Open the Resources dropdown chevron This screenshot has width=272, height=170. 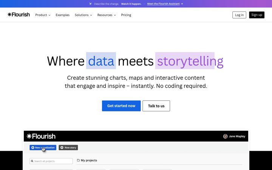[115, 15]
